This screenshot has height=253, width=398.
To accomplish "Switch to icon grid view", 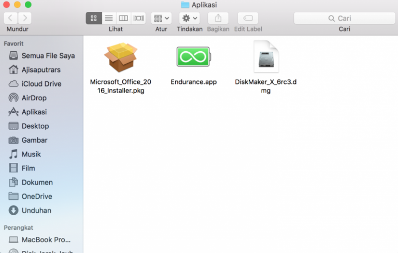I will click(x=94, y=18).
